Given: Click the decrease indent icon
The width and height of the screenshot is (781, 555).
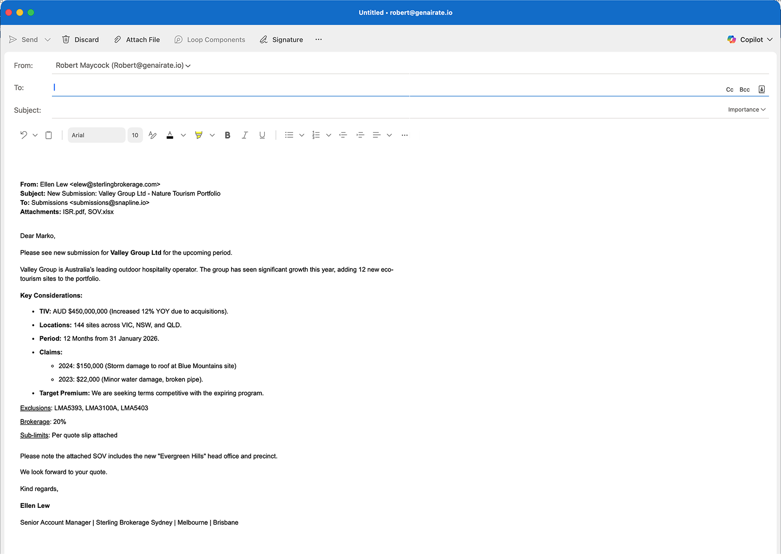Looking at the screenshot, I should point(343,135).
